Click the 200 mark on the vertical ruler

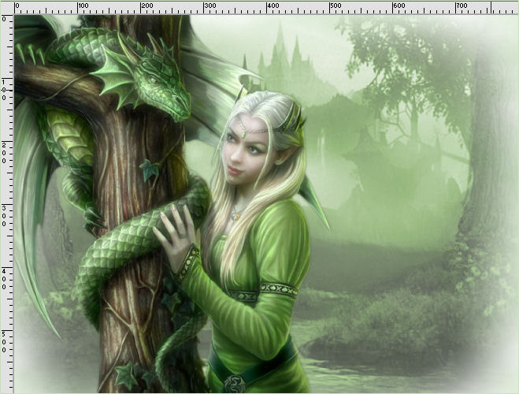click(4, 153)
